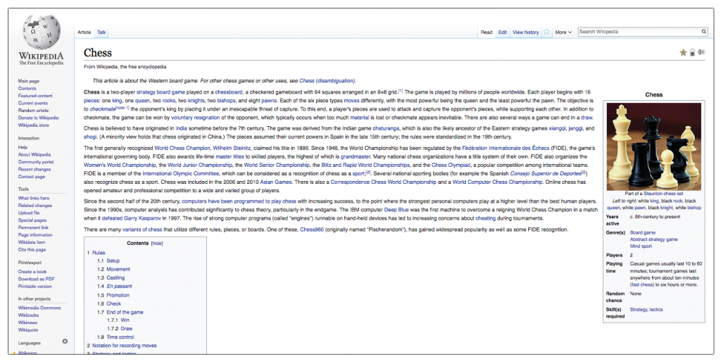Open the More dropdown menu

tap(563, 32)
